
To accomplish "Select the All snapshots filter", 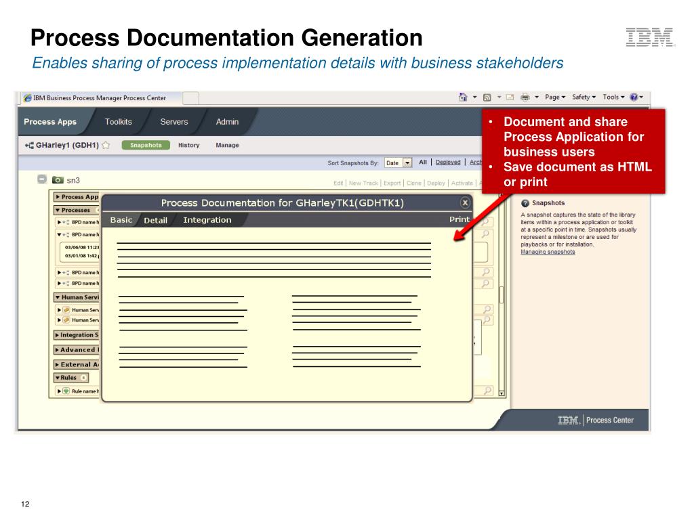I will [x=423, y=162].
